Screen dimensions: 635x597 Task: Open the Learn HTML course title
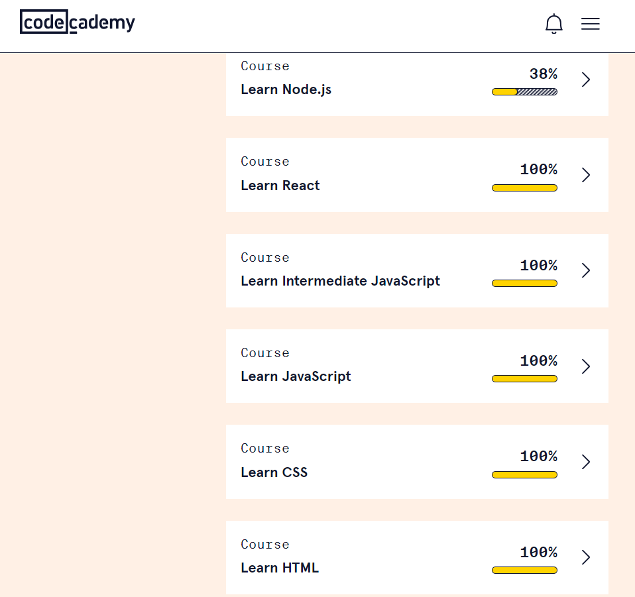point(280,568)
